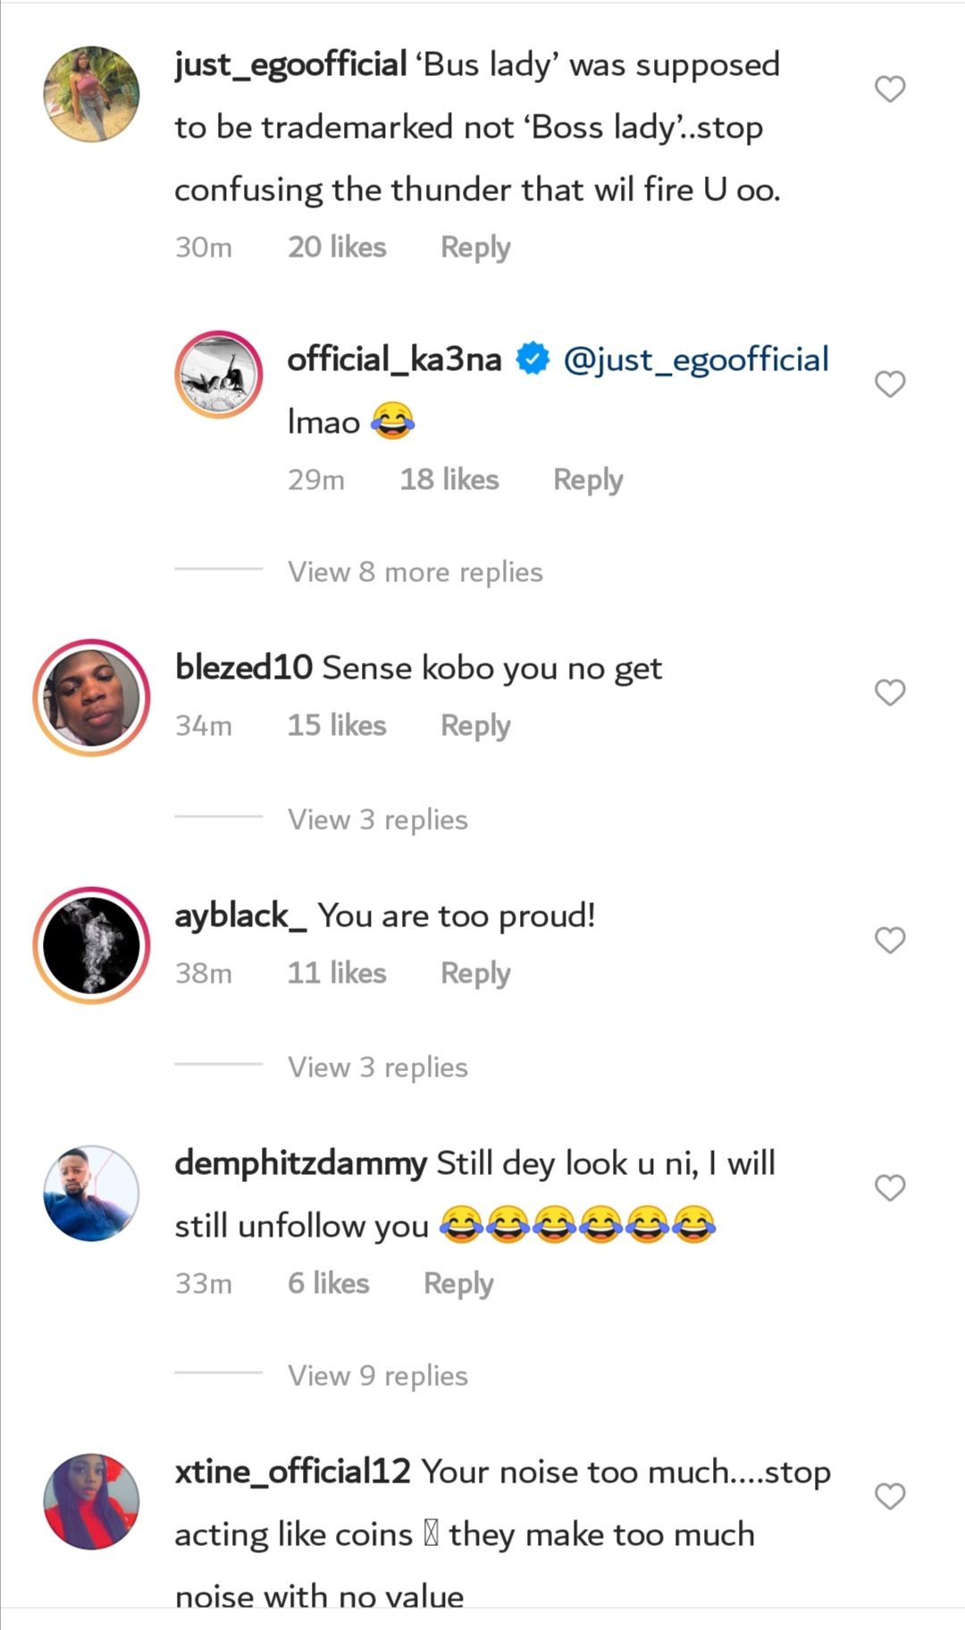View official_ka3na's story avatar
Screen dimensions: 965x1630
coord(219,375)
